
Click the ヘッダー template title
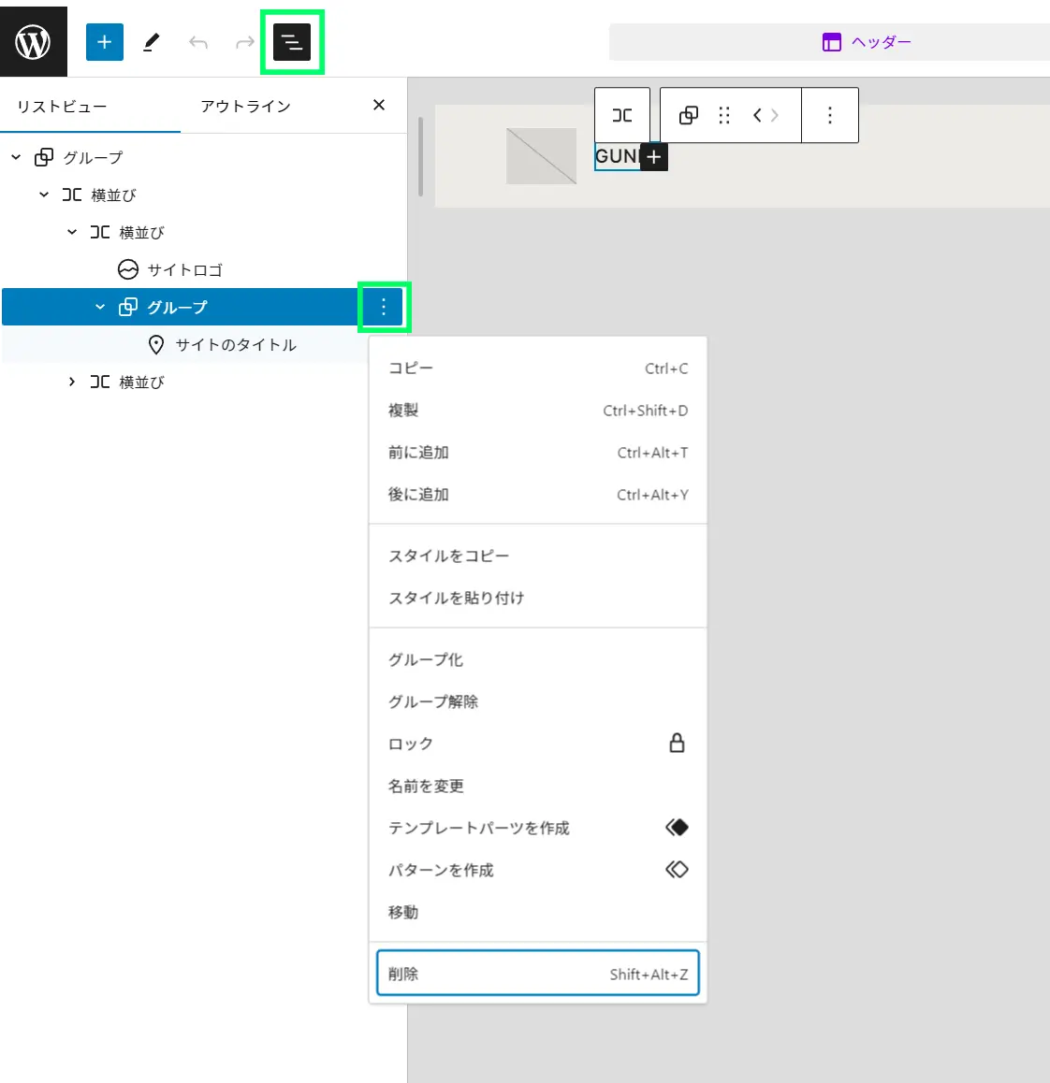pyautogui.click(x=868, y=42)
